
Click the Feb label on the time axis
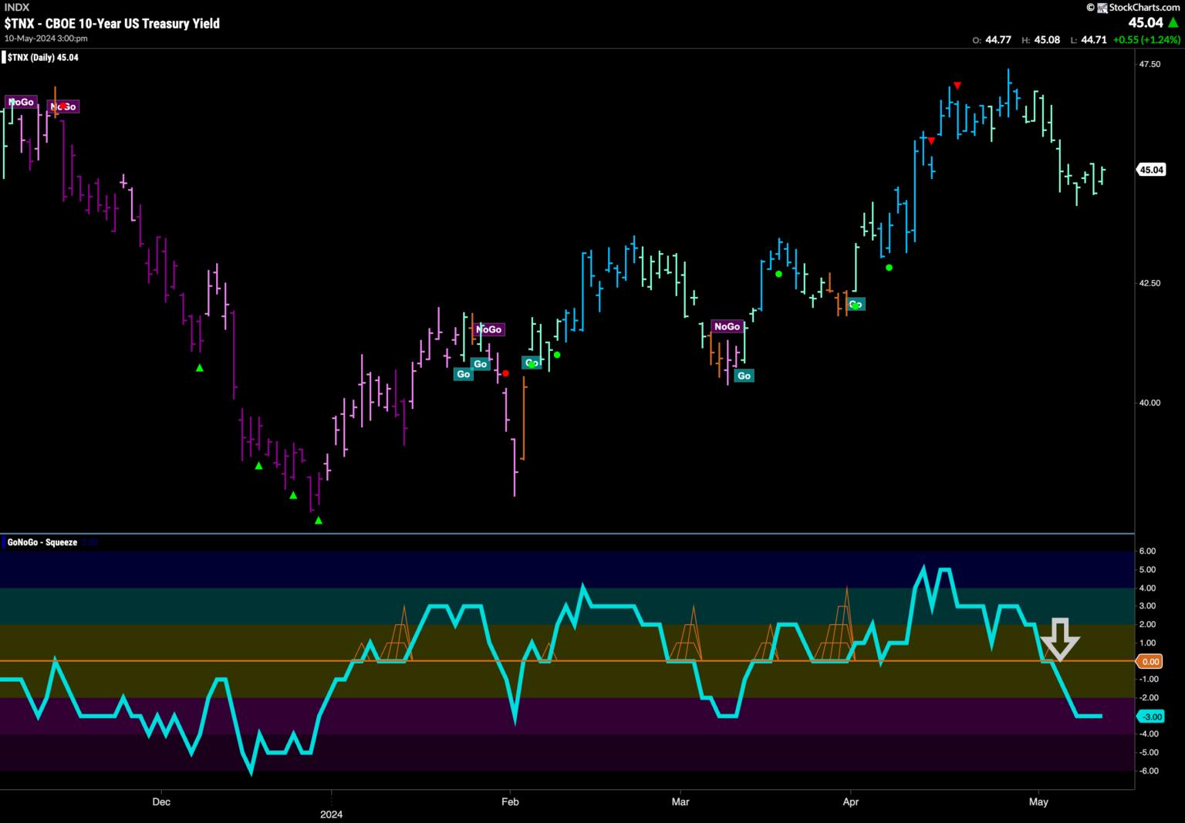510,801
